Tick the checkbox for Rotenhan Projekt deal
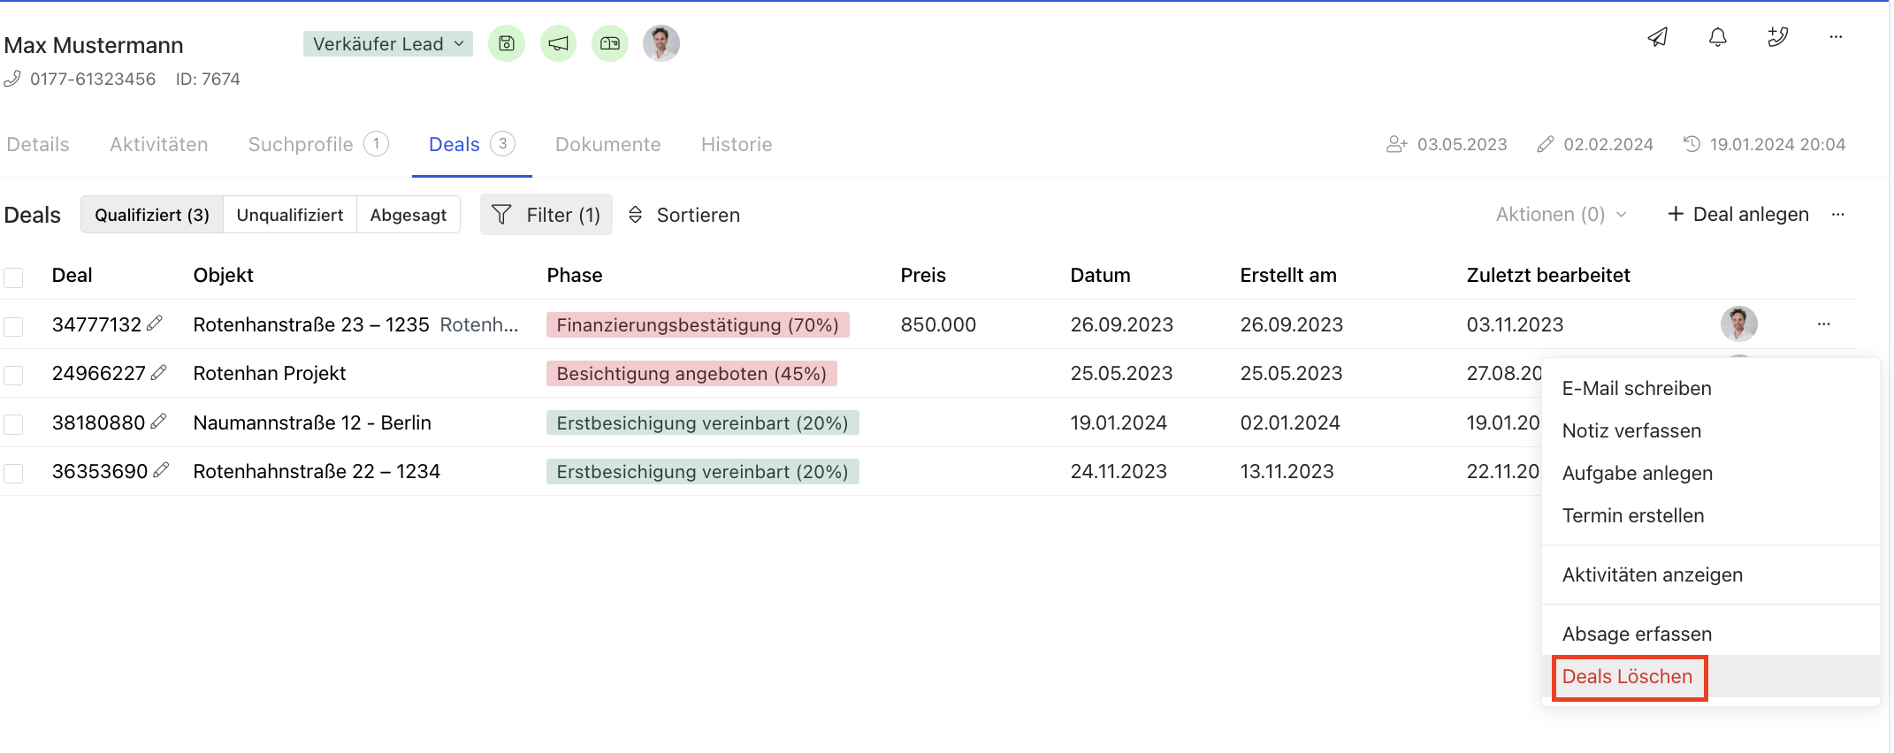Image resolution: width=1894 pixels, height=753 pixels. coord(14,375)
